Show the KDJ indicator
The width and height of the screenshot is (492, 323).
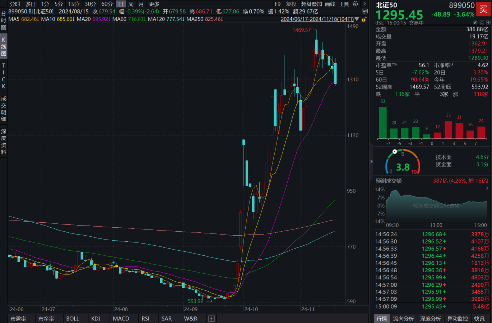[x=96, y=319]
